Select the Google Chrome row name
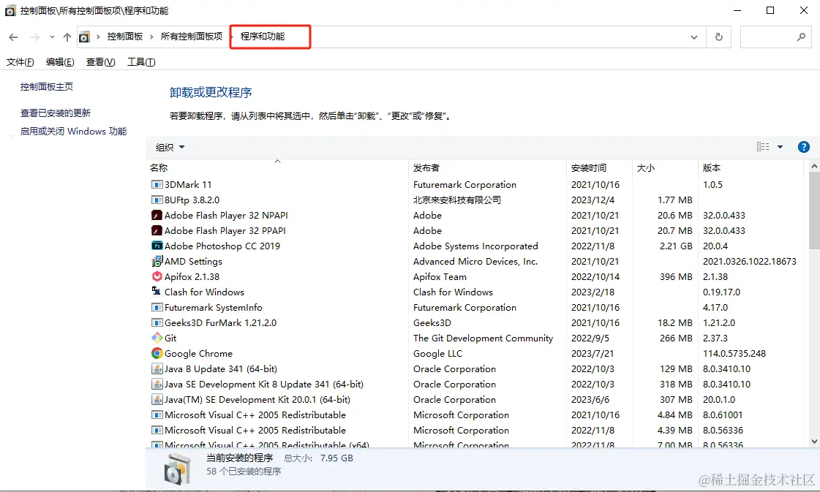820x492 pixels. click(198, 353)
